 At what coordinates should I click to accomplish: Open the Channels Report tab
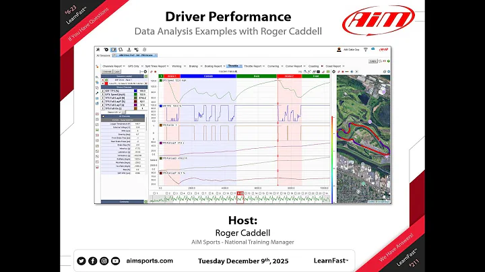(x=112, y=66)
